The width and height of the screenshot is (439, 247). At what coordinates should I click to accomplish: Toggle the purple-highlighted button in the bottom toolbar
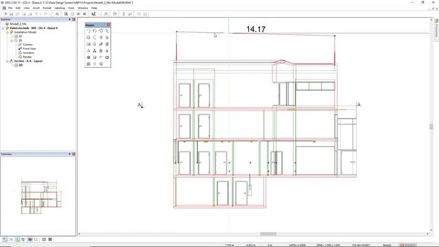click(30, 239)
